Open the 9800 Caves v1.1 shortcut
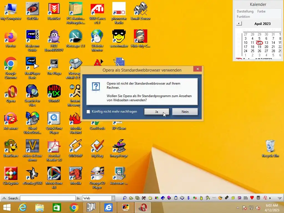284x213 pixels. (x=97, y=13)
